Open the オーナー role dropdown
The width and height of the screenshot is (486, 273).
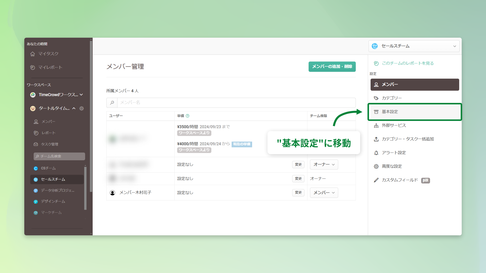pos(324,165)
